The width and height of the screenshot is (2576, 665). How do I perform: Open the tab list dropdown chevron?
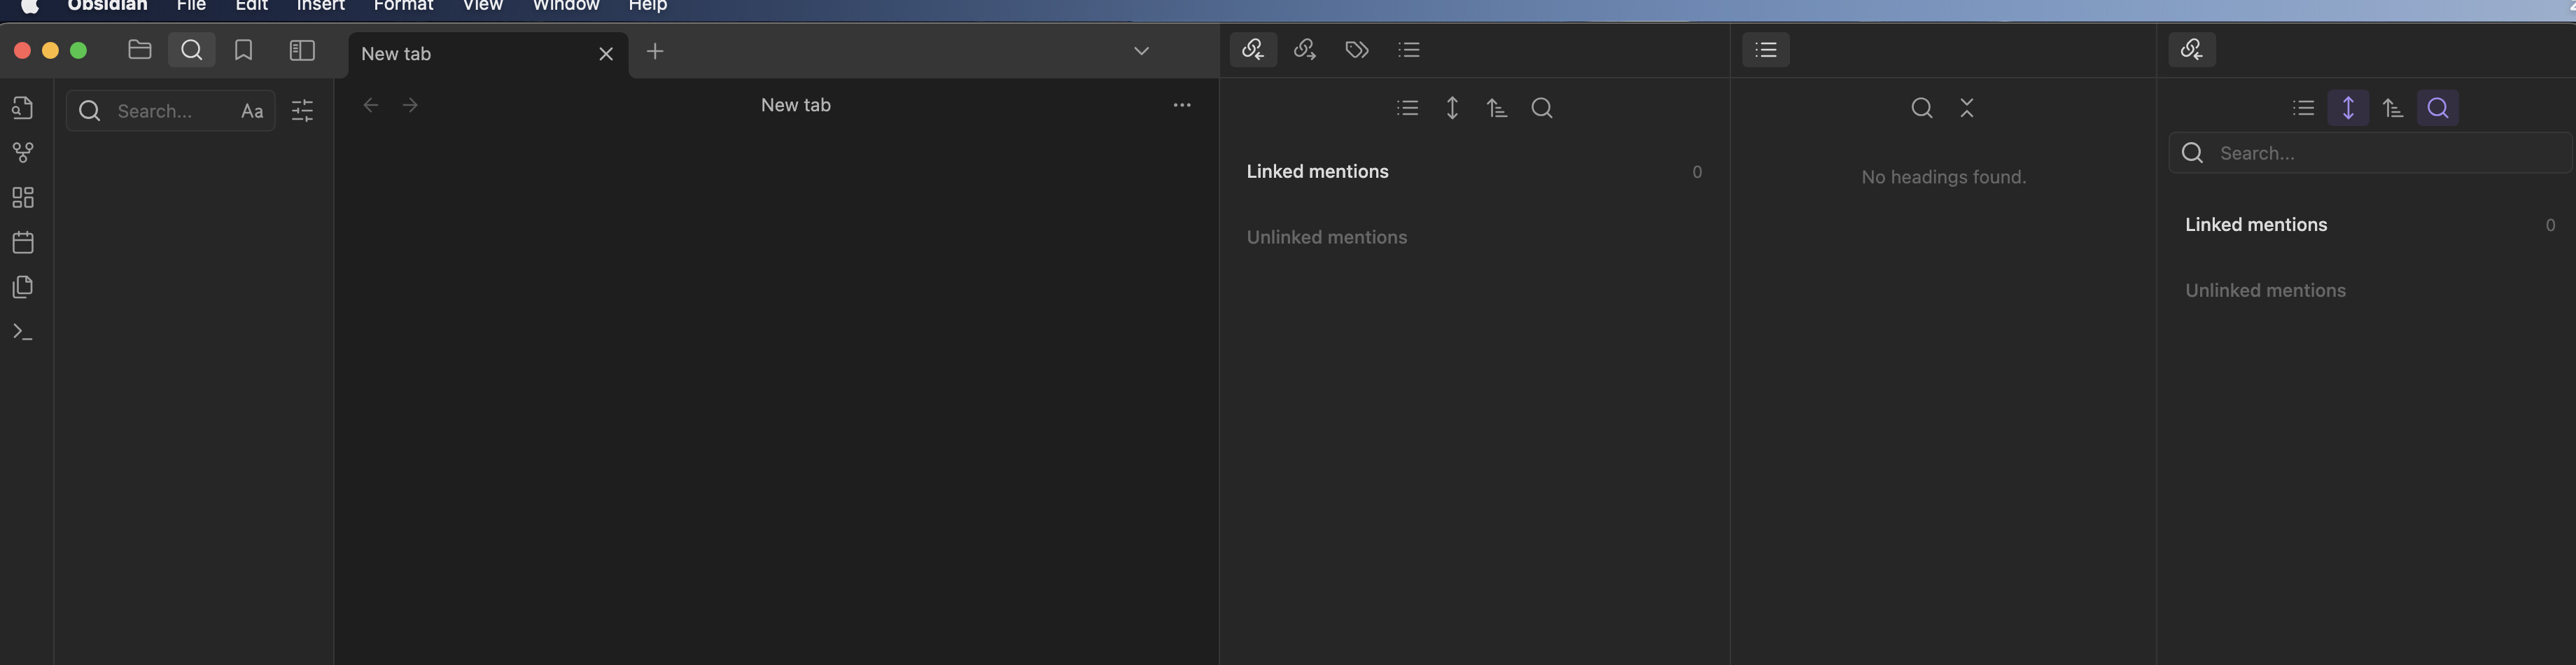1141,51
